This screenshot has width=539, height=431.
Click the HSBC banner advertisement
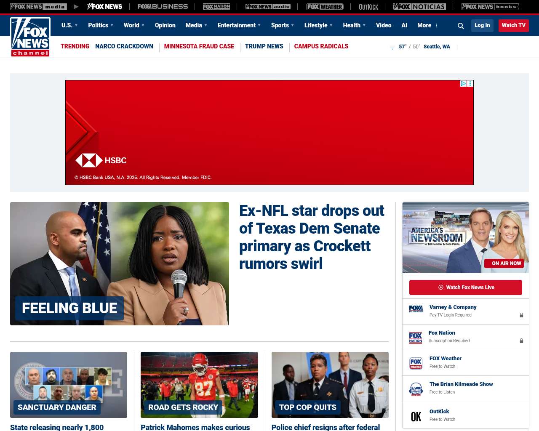pos(269,133)
